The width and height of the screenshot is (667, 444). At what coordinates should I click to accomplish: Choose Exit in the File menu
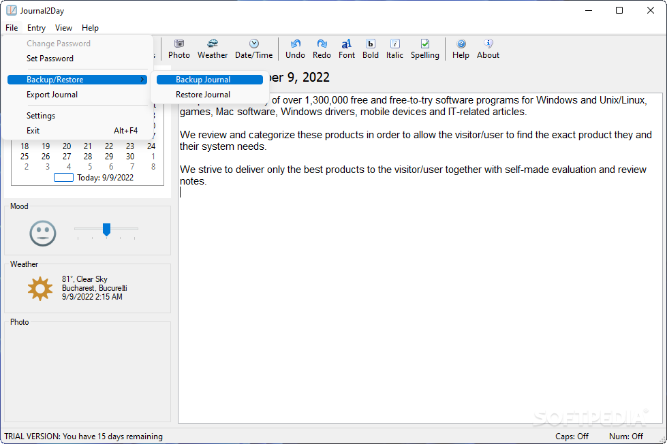coord(78,131)
